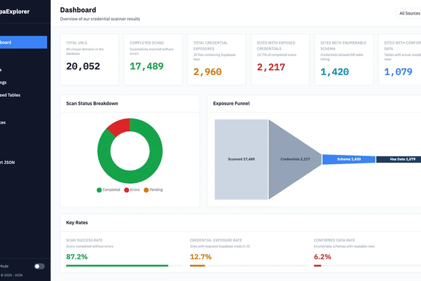Click the SupaExplorer logo in the sidebar
Image resolution: width=421 pixels, height=281 pixels.
pos(15,12)
